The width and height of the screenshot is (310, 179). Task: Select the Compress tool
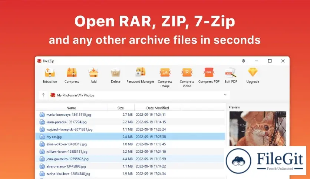coord(72,75)
